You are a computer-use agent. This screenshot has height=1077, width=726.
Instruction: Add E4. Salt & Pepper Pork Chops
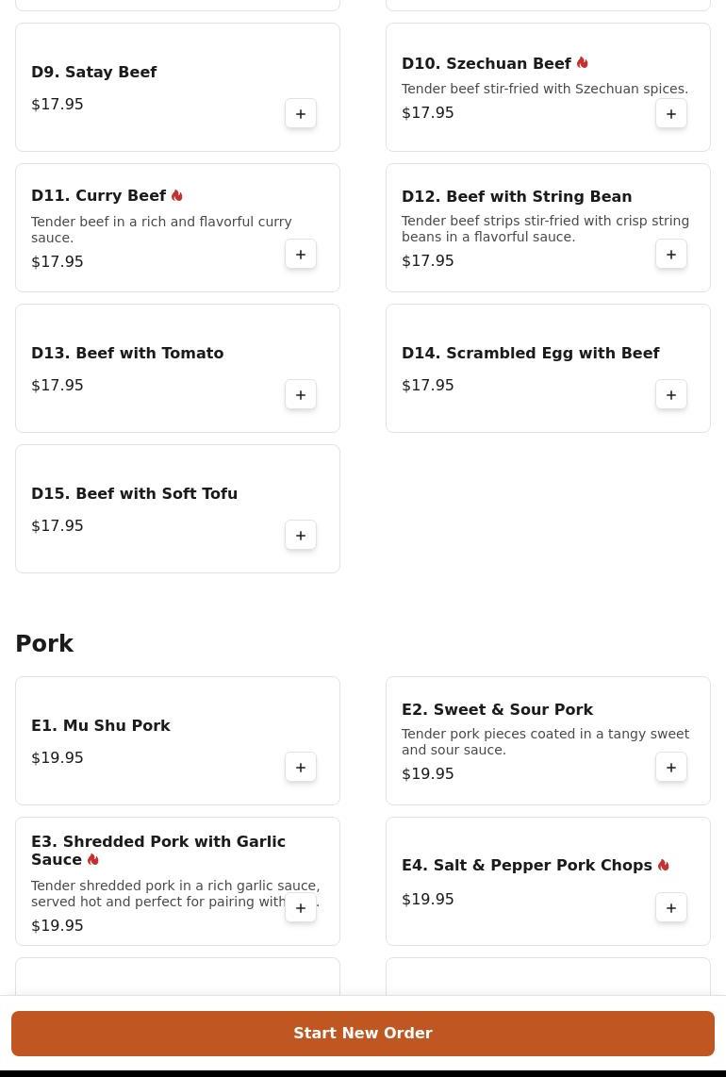pyautogui.click(x=671, y=908)
